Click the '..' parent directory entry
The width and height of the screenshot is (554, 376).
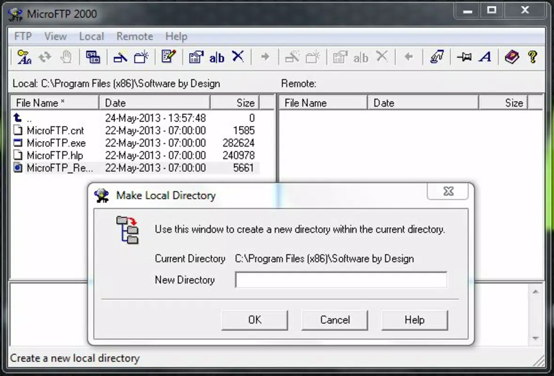[29, 119]
